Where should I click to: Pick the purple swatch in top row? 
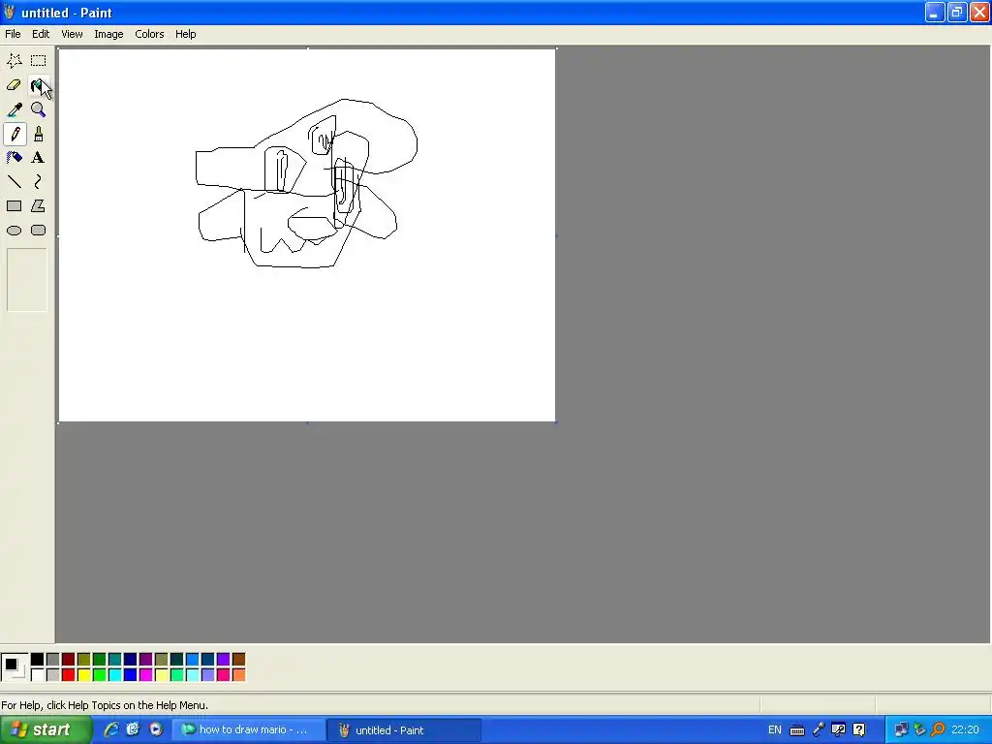(145, 660)
